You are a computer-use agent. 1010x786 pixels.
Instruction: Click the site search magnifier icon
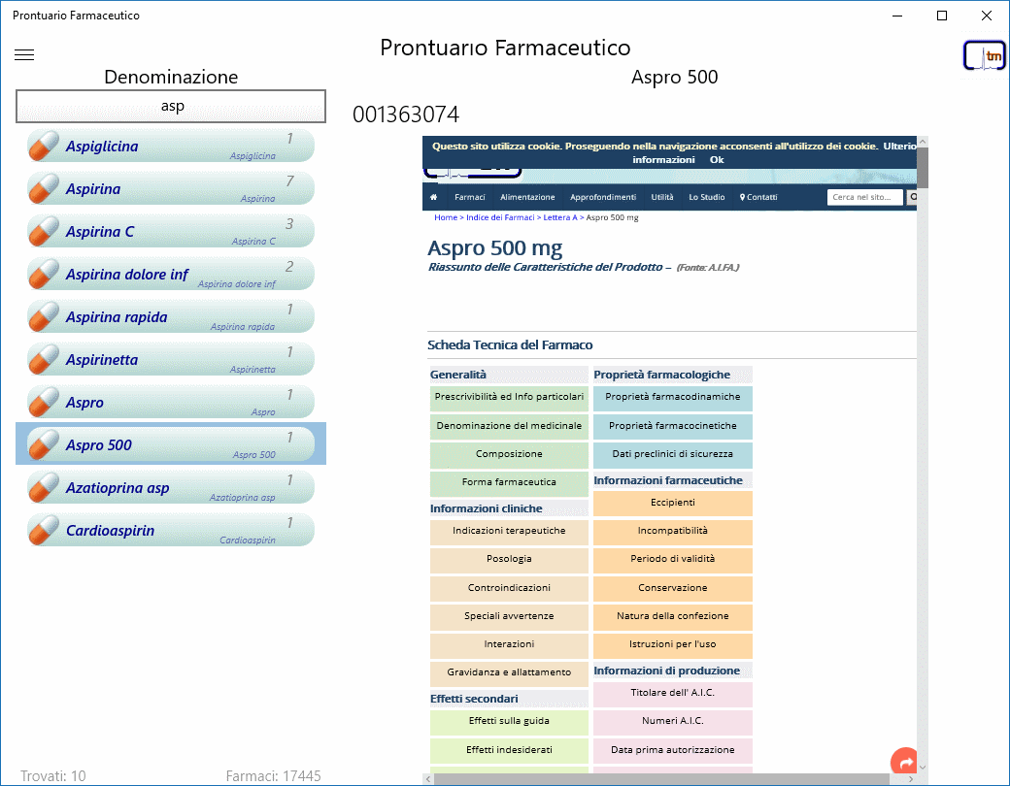[x=912, y=197]
